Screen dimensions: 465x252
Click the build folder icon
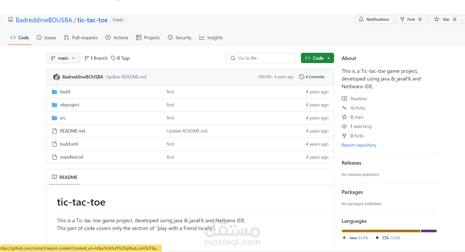point(54,92)
